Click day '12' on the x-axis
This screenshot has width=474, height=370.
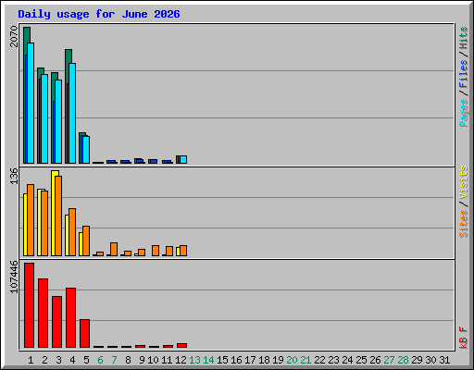[181, 360]
